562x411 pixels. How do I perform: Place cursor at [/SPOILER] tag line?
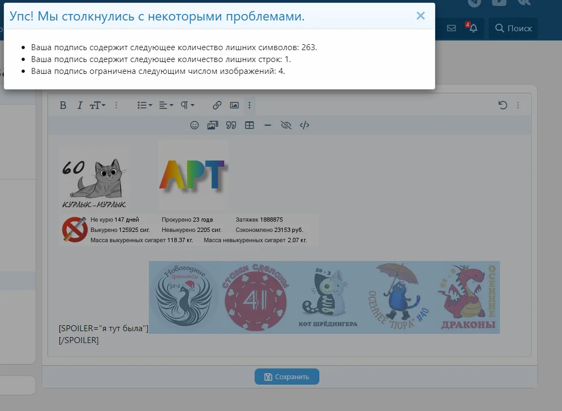coord(79,340)
